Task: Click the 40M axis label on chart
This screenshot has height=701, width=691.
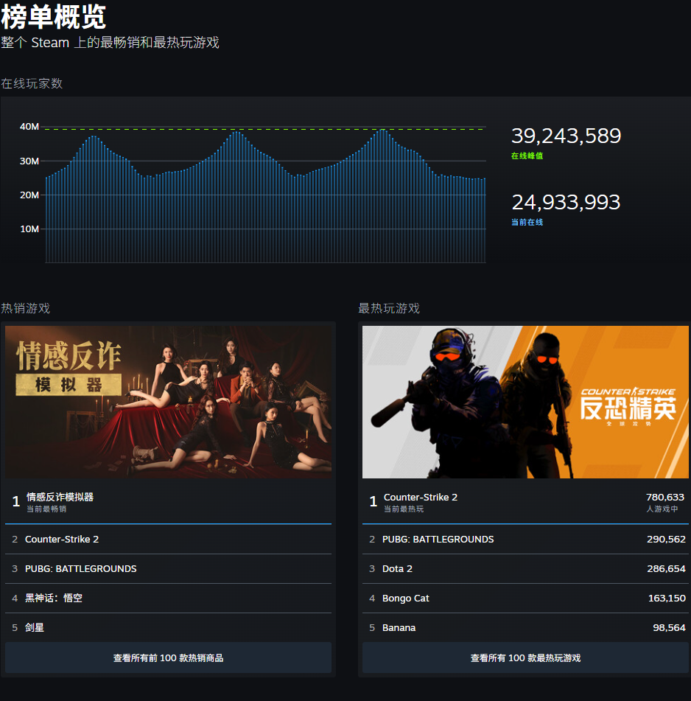Action: (29, 127)
